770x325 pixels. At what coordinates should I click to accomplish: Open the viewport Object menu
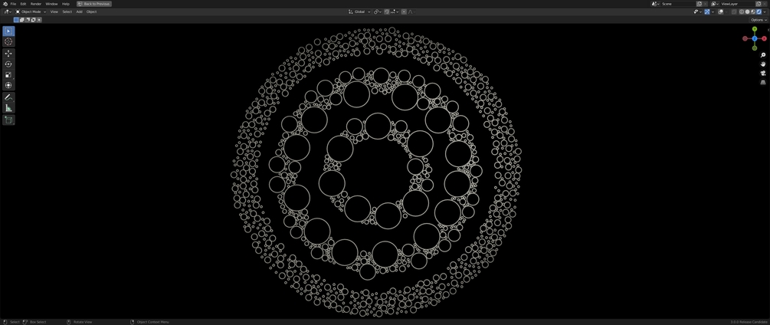point(91,11)
